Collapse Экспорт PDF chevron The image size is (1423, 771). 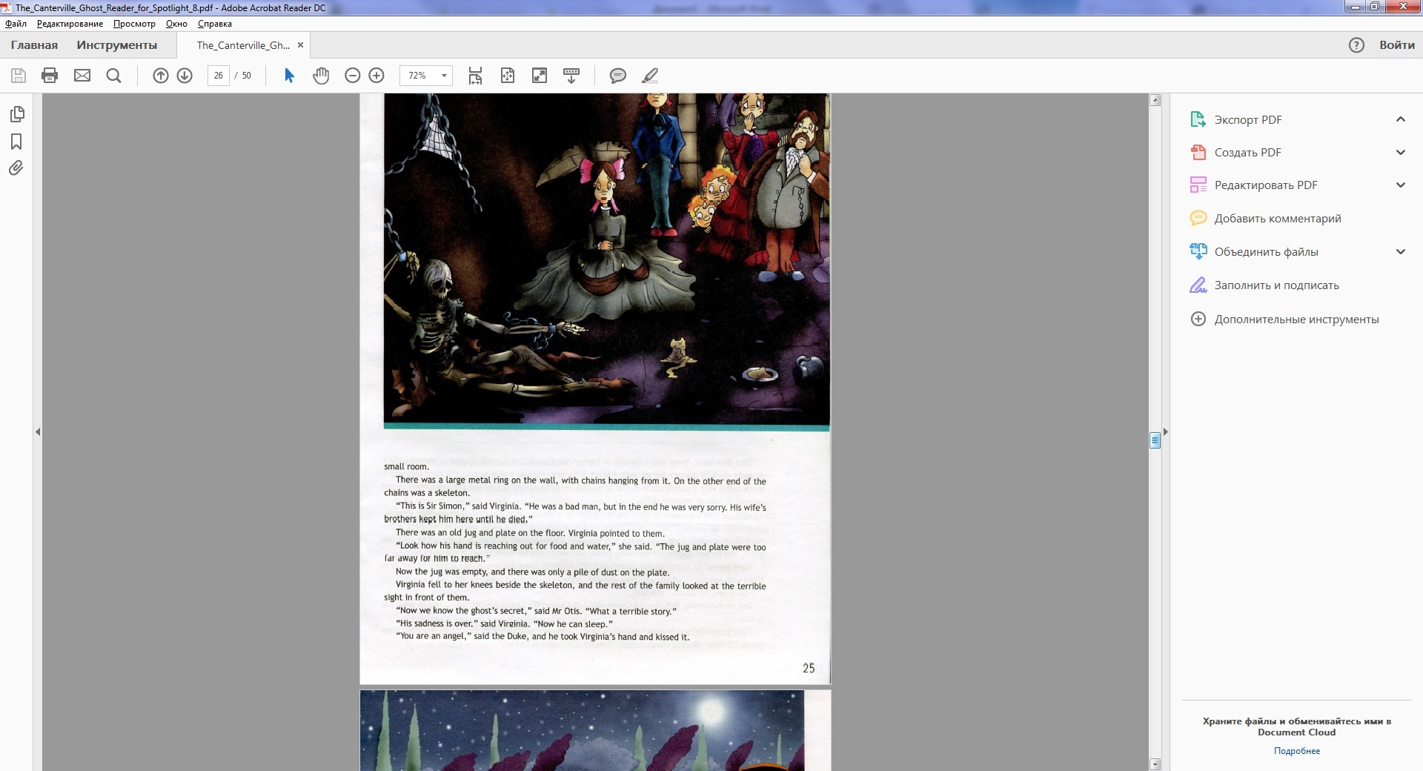tap(1401, 119)
